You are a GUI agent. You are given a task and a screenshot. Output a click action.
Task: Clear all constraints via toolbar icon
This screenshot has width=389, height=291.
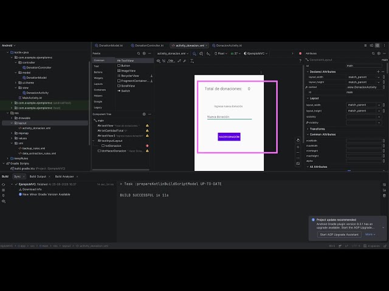coord(179,61)
